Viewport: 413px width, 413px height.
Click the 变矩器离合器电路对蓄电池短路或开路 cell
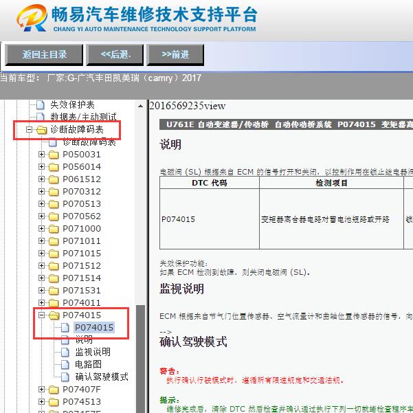(331, 219)
